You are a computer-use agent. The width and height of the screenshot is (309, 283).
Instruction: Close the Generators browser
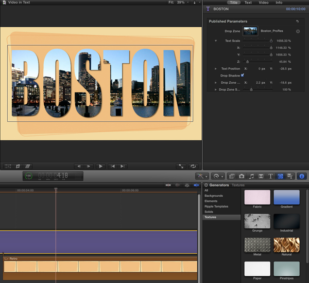pyautogui.click(x=206, y=185)
